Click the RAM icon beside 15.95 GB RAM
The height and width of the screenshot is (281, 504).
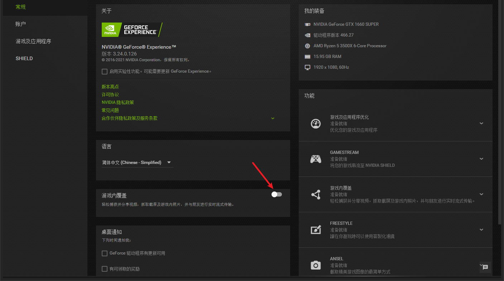[307, 57]
